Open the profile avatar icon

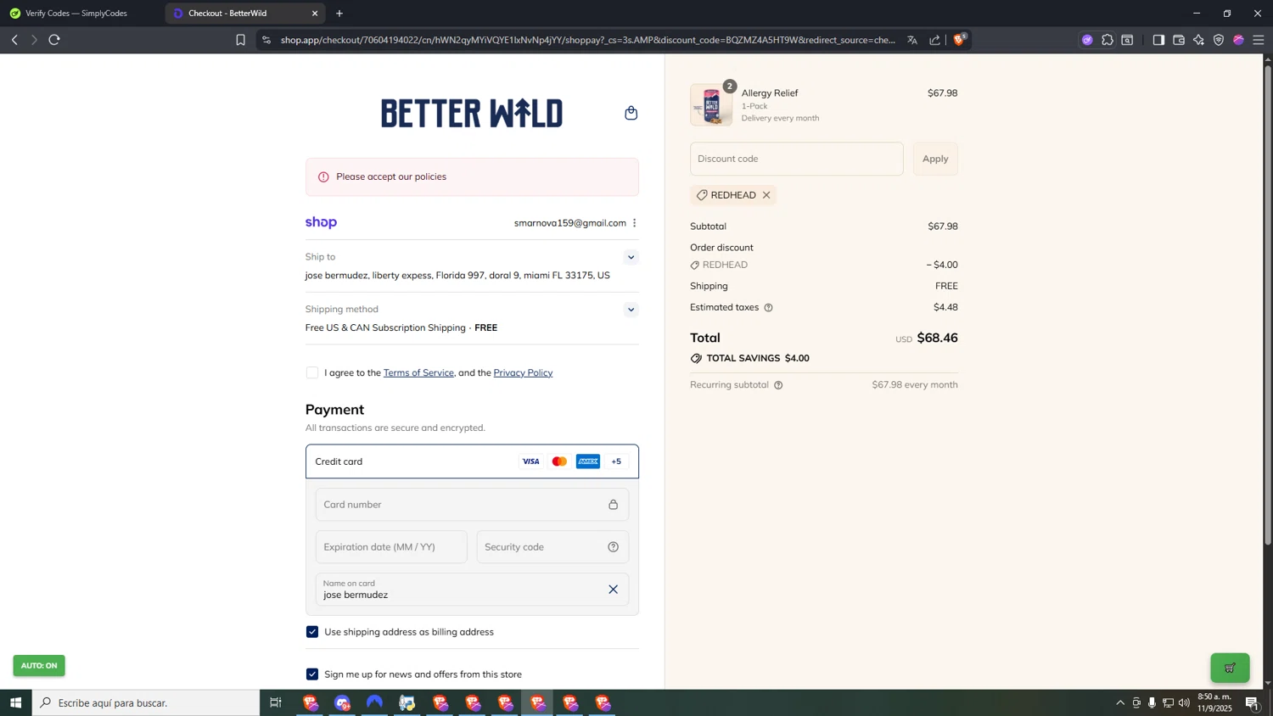pyautogui.click(x=1238, y=40)
